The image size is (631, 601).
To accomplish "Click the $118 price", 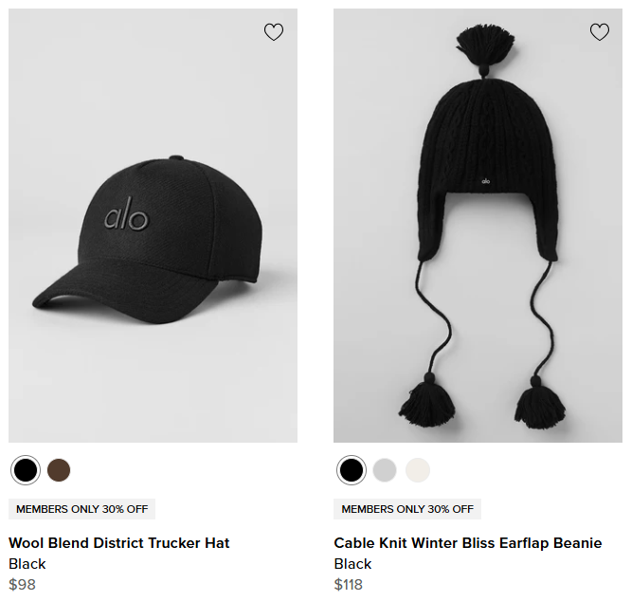I will pos(349,584).
